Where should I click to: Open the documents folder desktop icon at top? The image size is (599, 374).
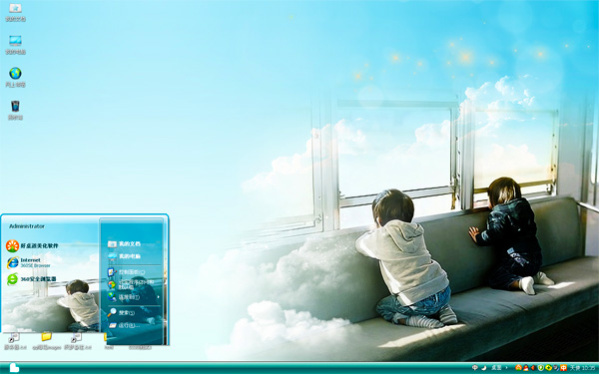click(15, 8)
